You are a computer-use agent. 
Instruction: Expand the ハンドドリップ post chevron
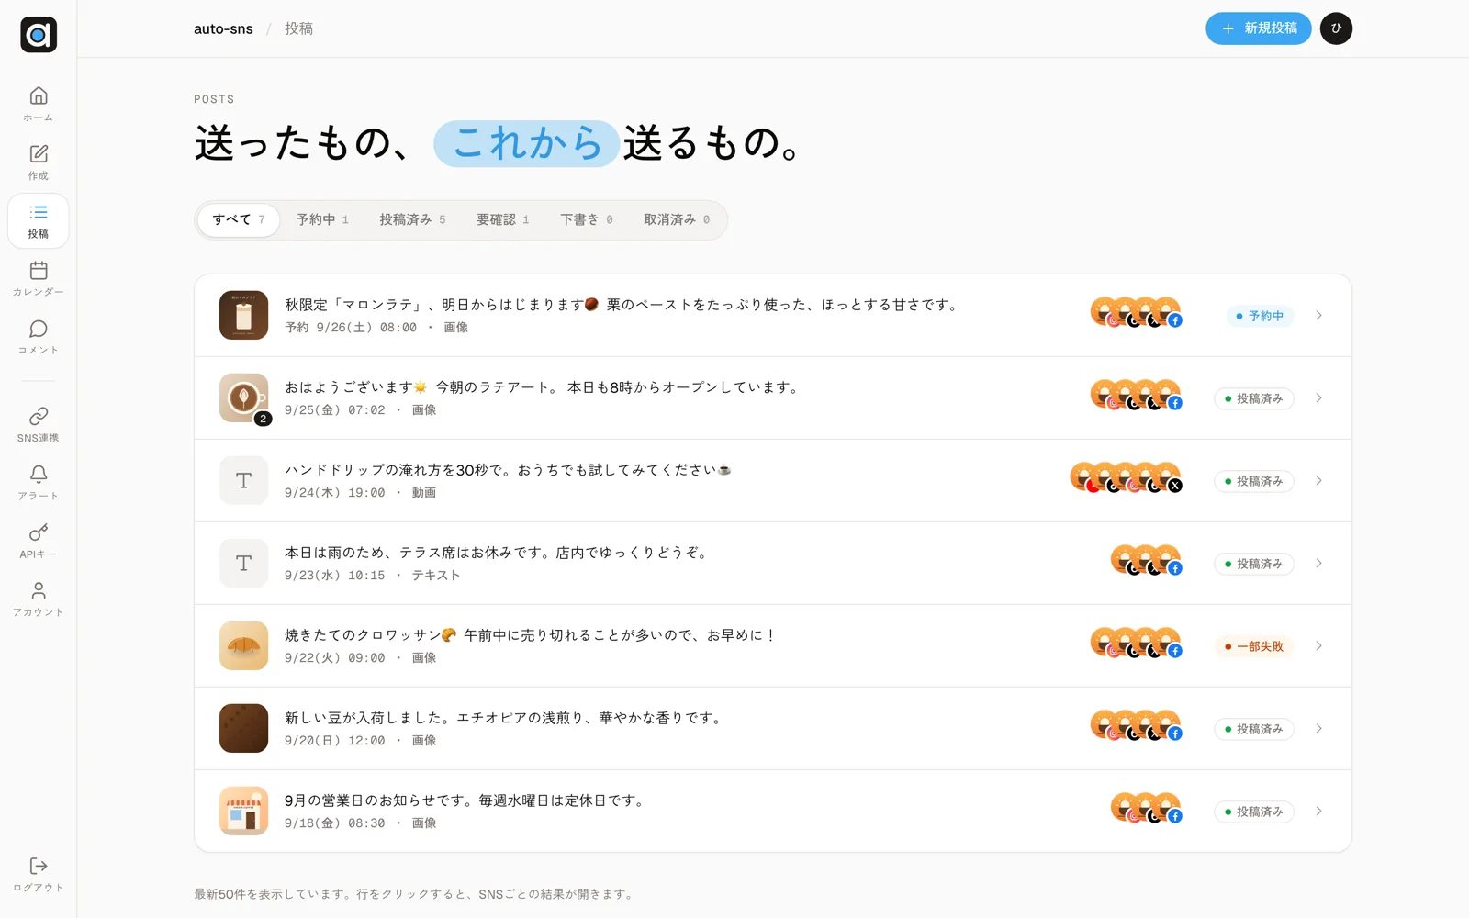(x=1318, y=481)
